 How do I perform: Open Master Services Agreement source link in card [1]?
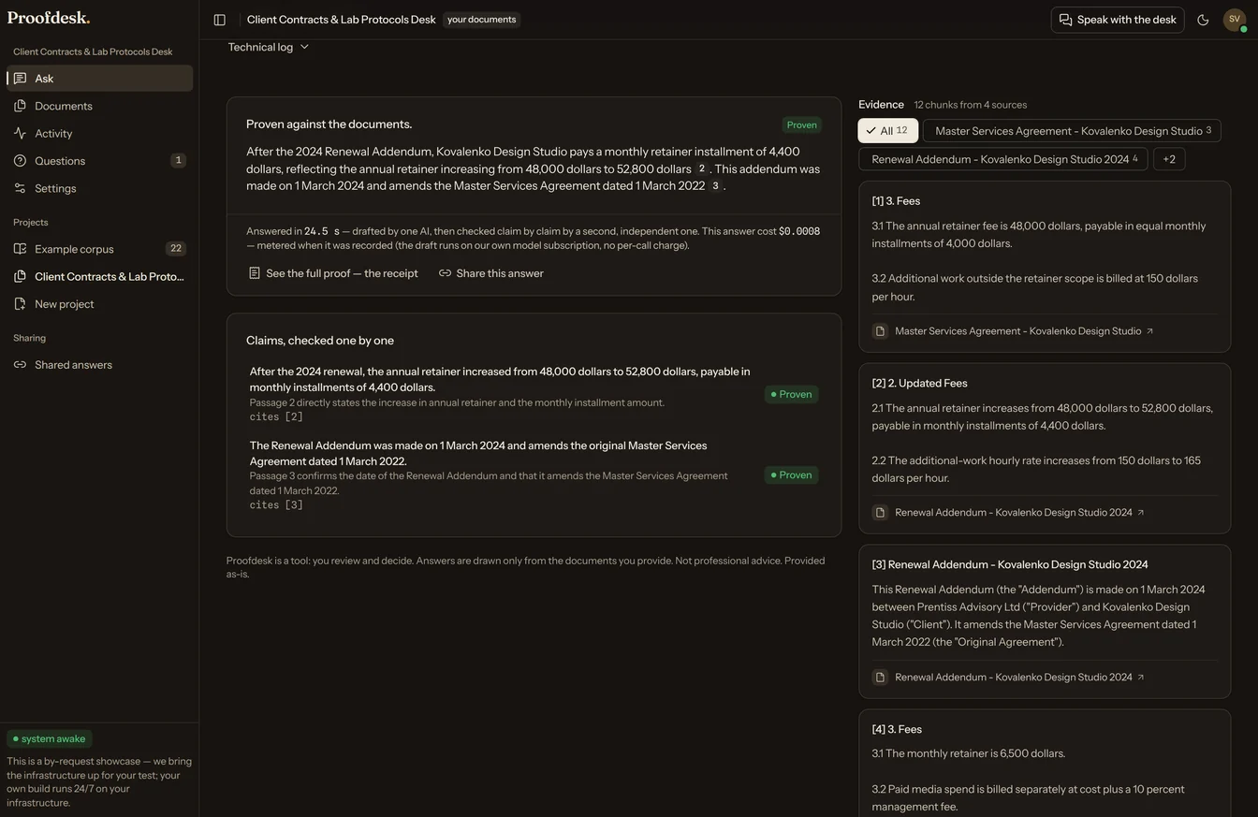pos(1024,331)
